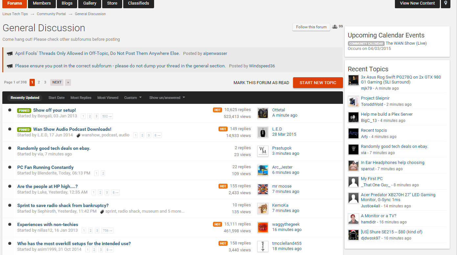This screenshot has width=457, height=255.
Task: Open page 2 of PC Fan Running Constantly
Action: coord(103,173)
